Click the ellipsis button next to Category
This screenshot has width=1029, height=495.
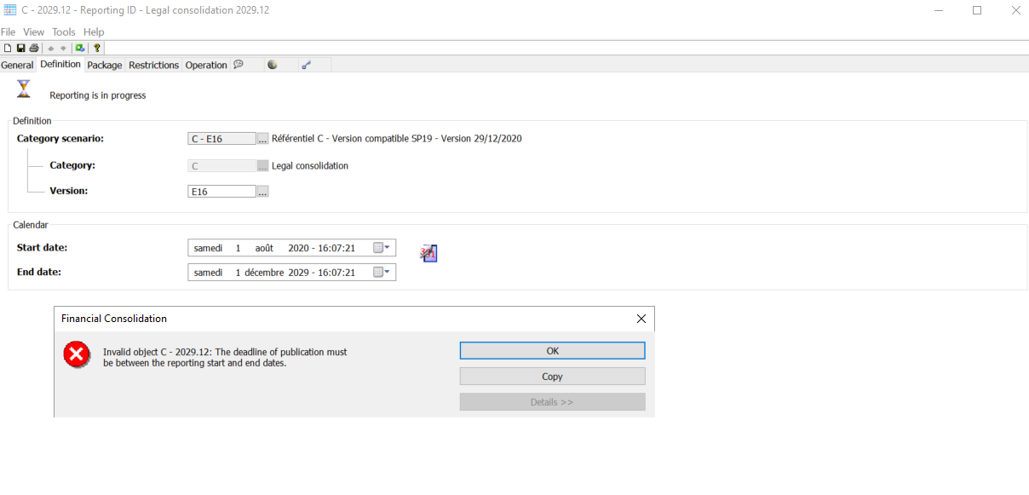(x=263, y=166)
